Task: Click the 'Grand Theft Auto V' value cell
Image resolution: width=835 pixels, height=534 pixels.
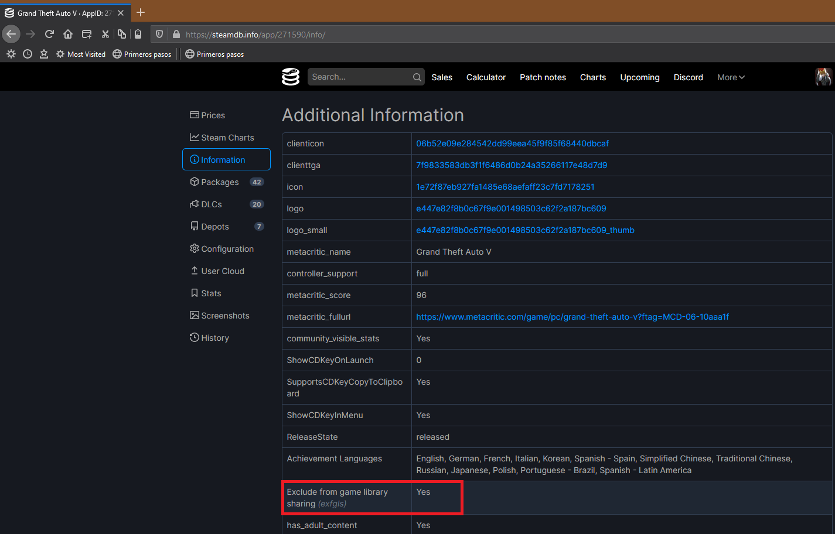Action: coord(622,252)
